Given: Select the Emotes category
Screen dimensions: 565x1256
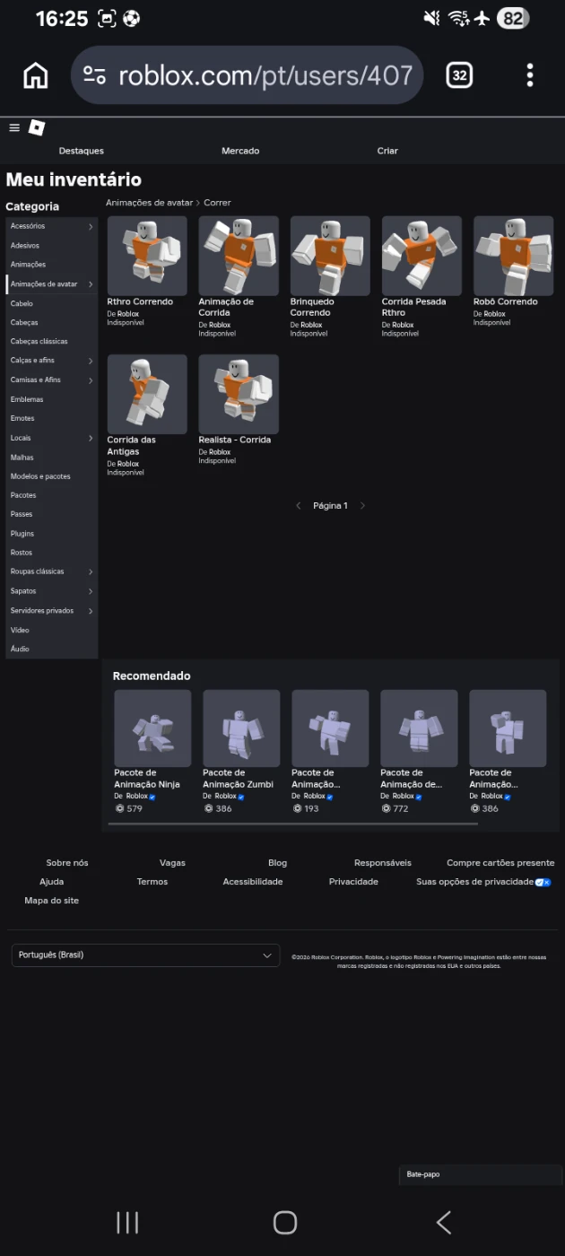Looking at the screenshot, I should click(x=23, y=419).
